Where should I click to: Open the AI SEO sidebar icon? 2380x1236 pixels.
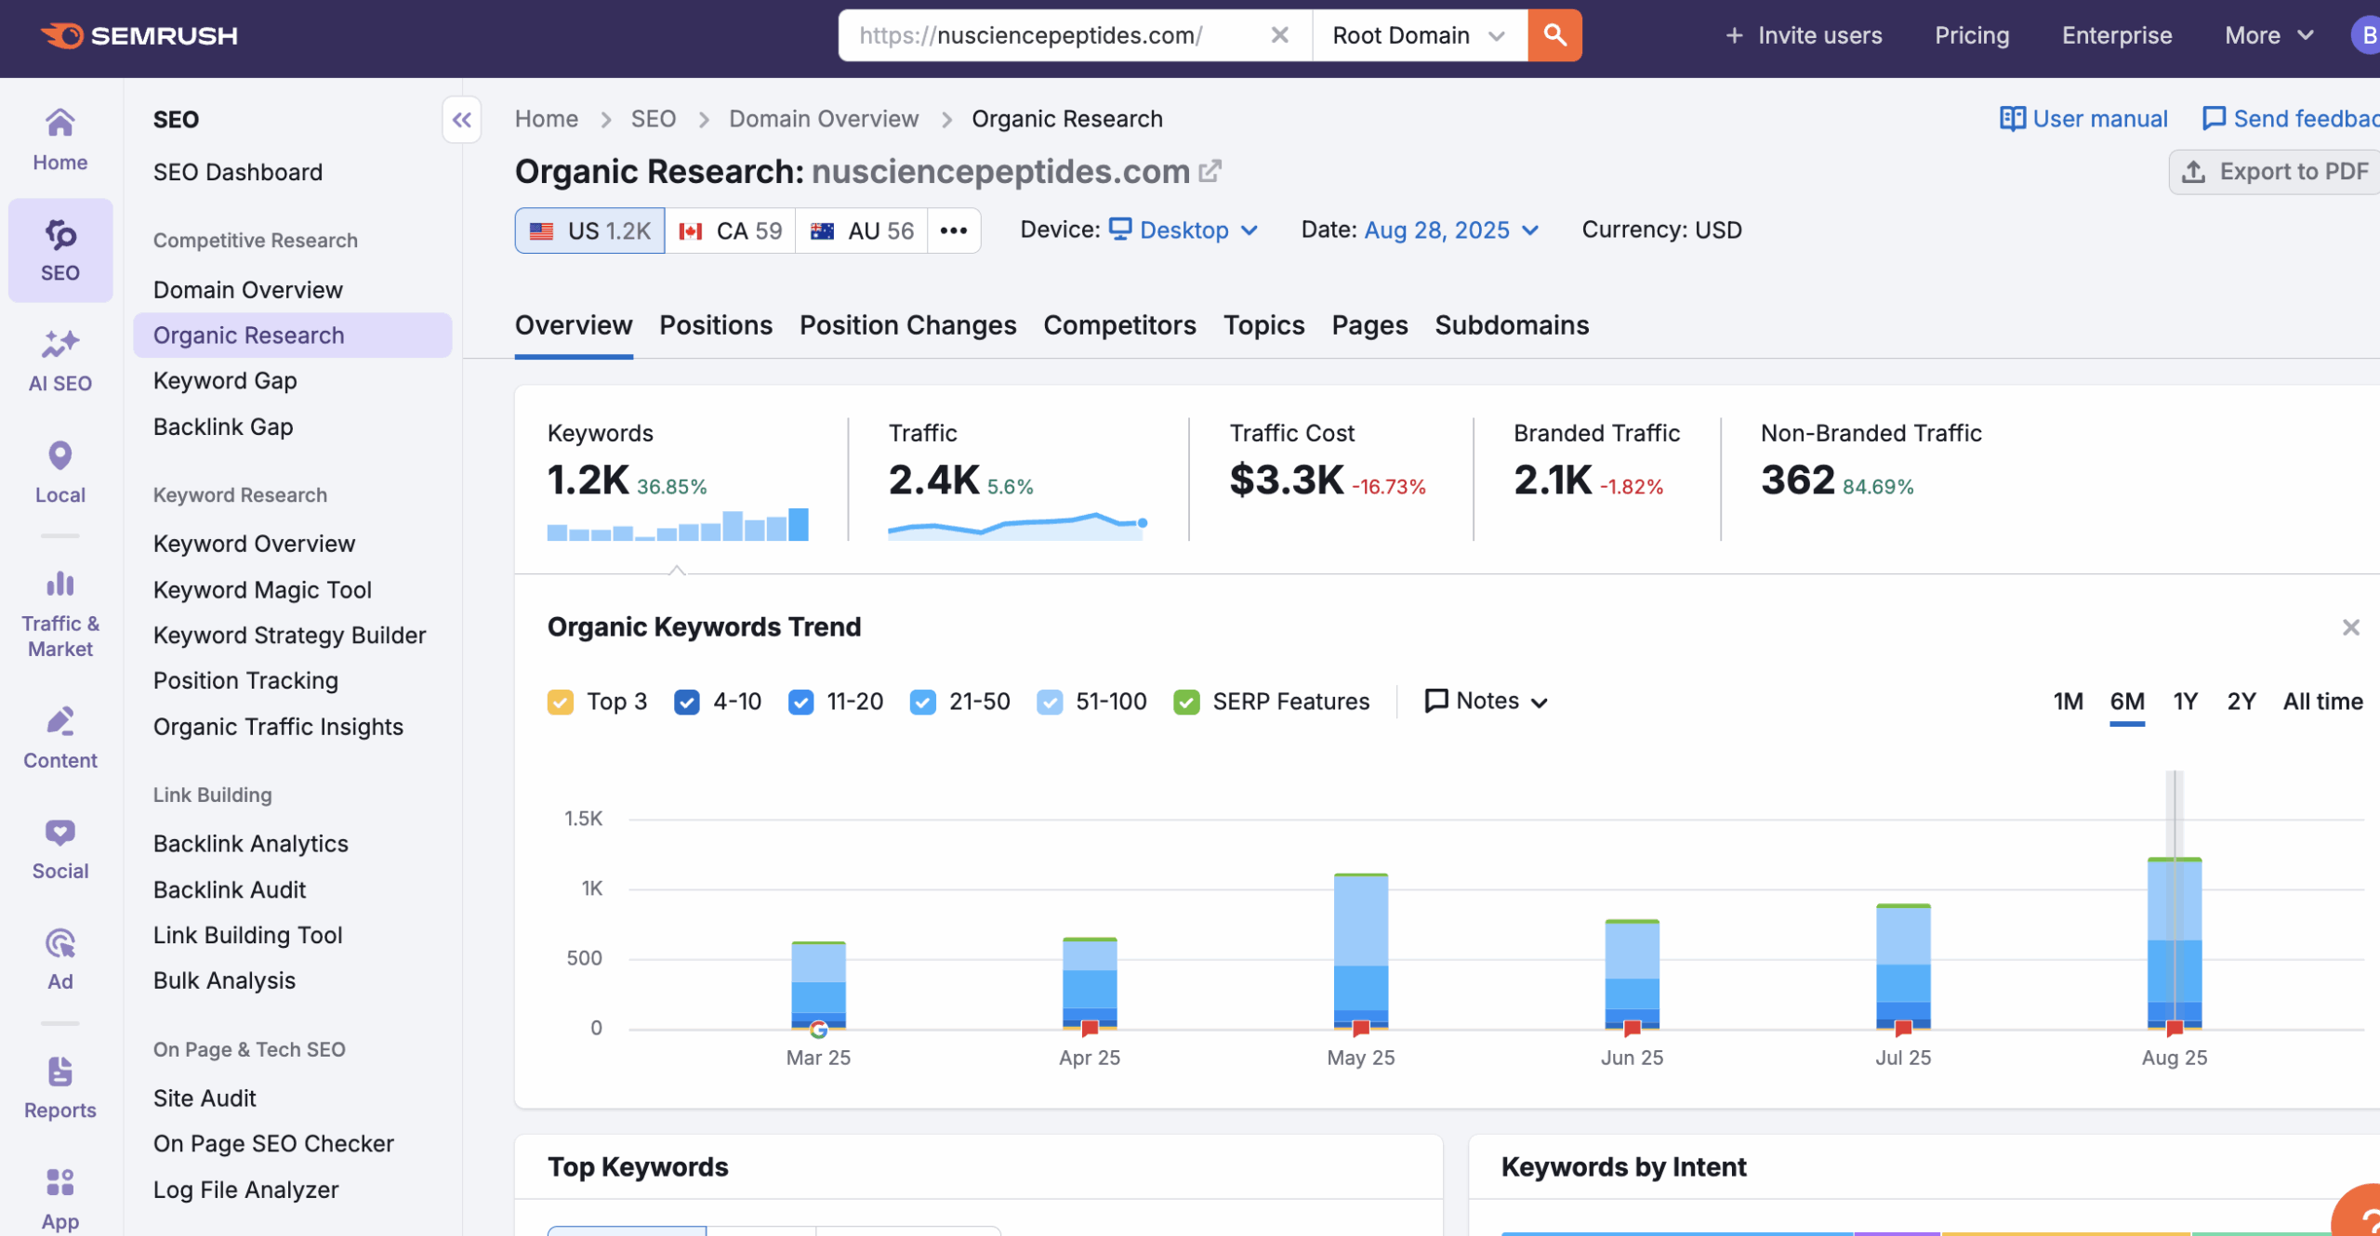point(60,361)
